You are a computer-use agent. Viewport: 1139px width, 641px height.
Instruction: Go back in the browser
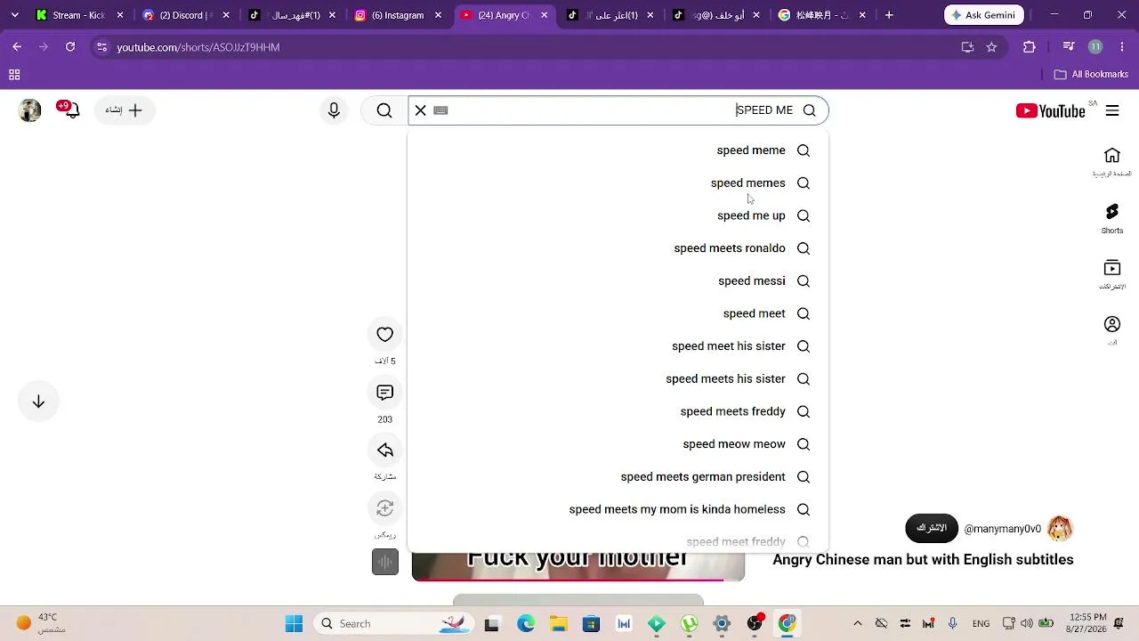[17, 47]
